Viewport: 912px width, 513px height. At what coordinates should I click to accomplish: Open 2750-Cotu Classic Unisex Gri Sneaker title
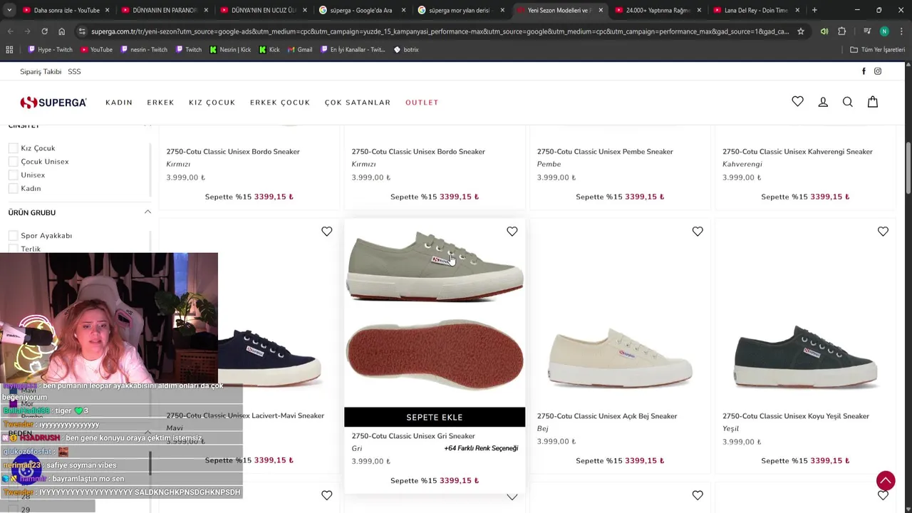point(413,436)
